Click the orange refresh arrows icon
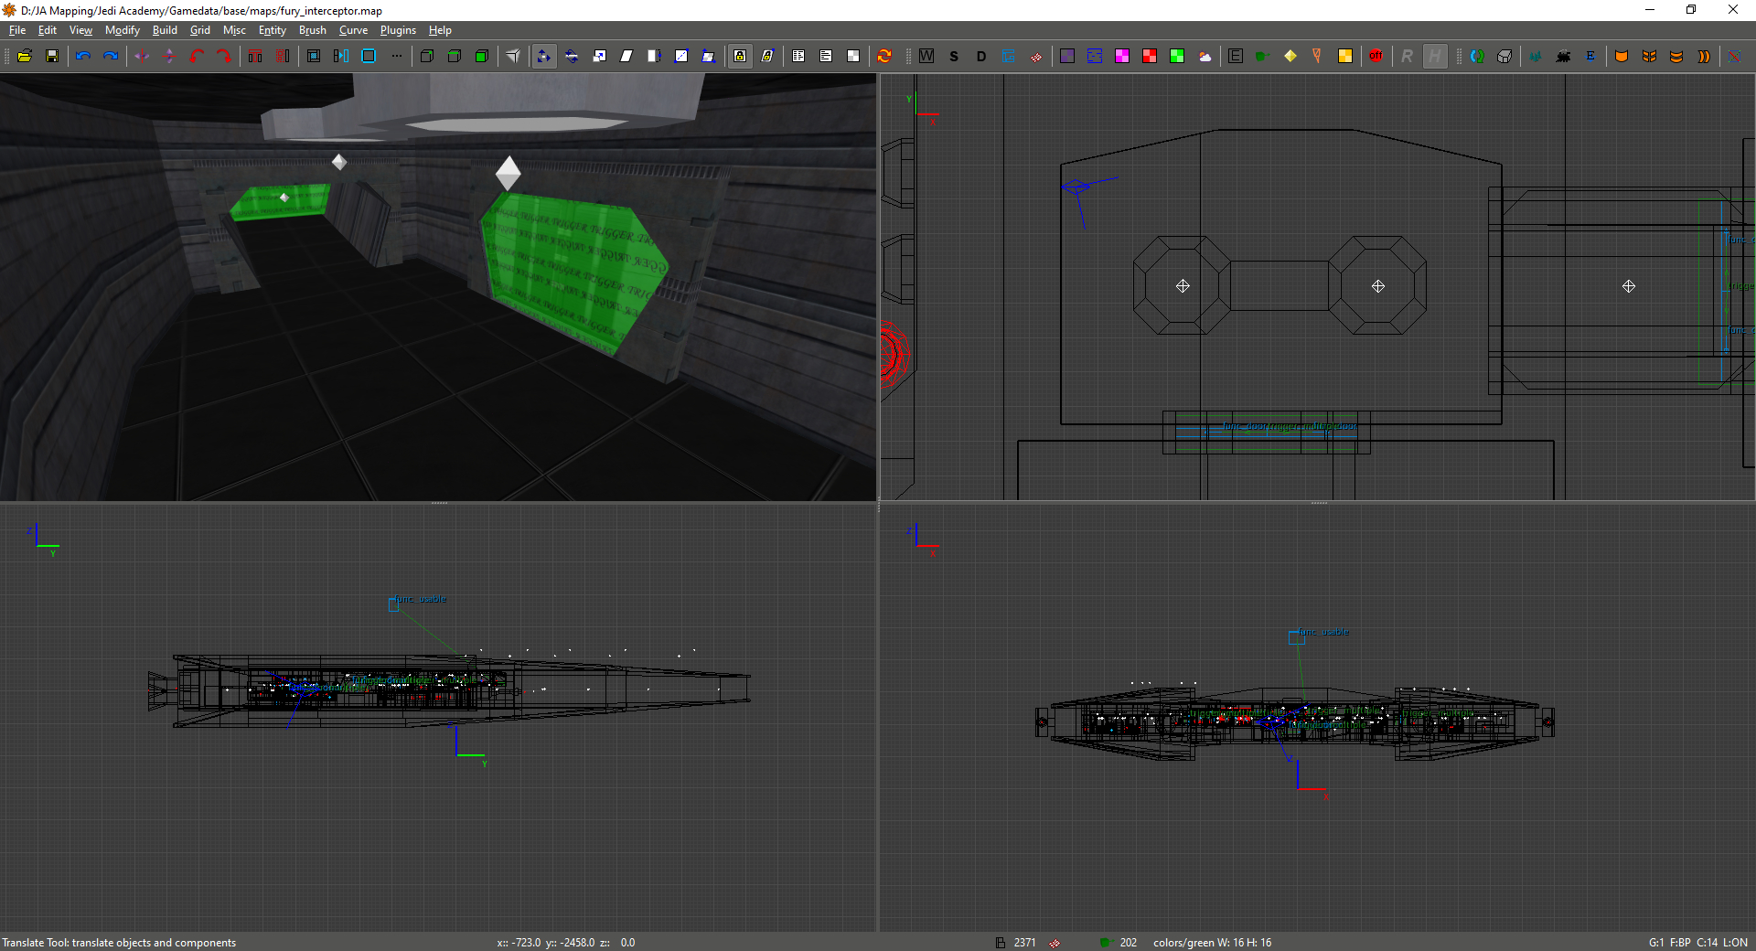 (884, 56)
